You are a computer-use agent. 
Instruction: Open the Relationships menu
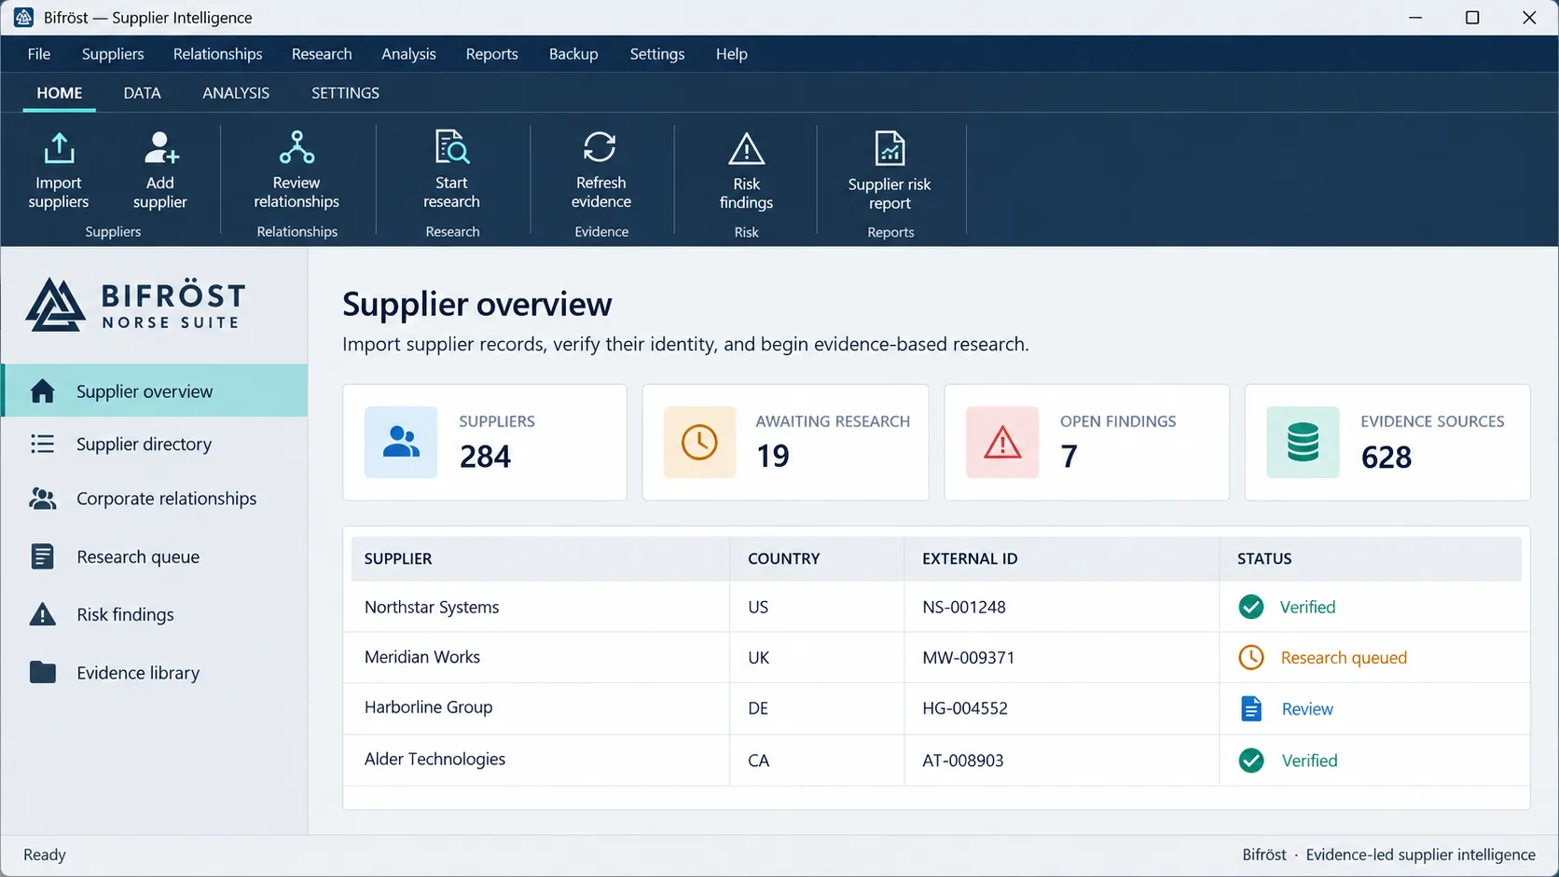[x=217, y=54]
